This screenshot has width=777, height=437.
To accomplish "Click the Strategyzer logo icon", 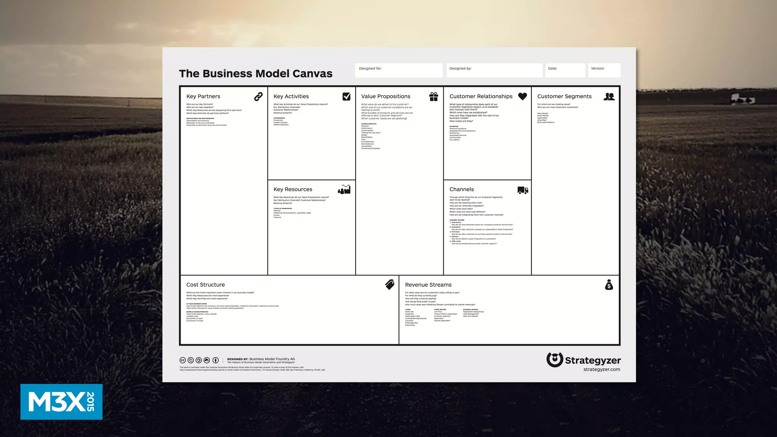I will (x=555, y=359).
